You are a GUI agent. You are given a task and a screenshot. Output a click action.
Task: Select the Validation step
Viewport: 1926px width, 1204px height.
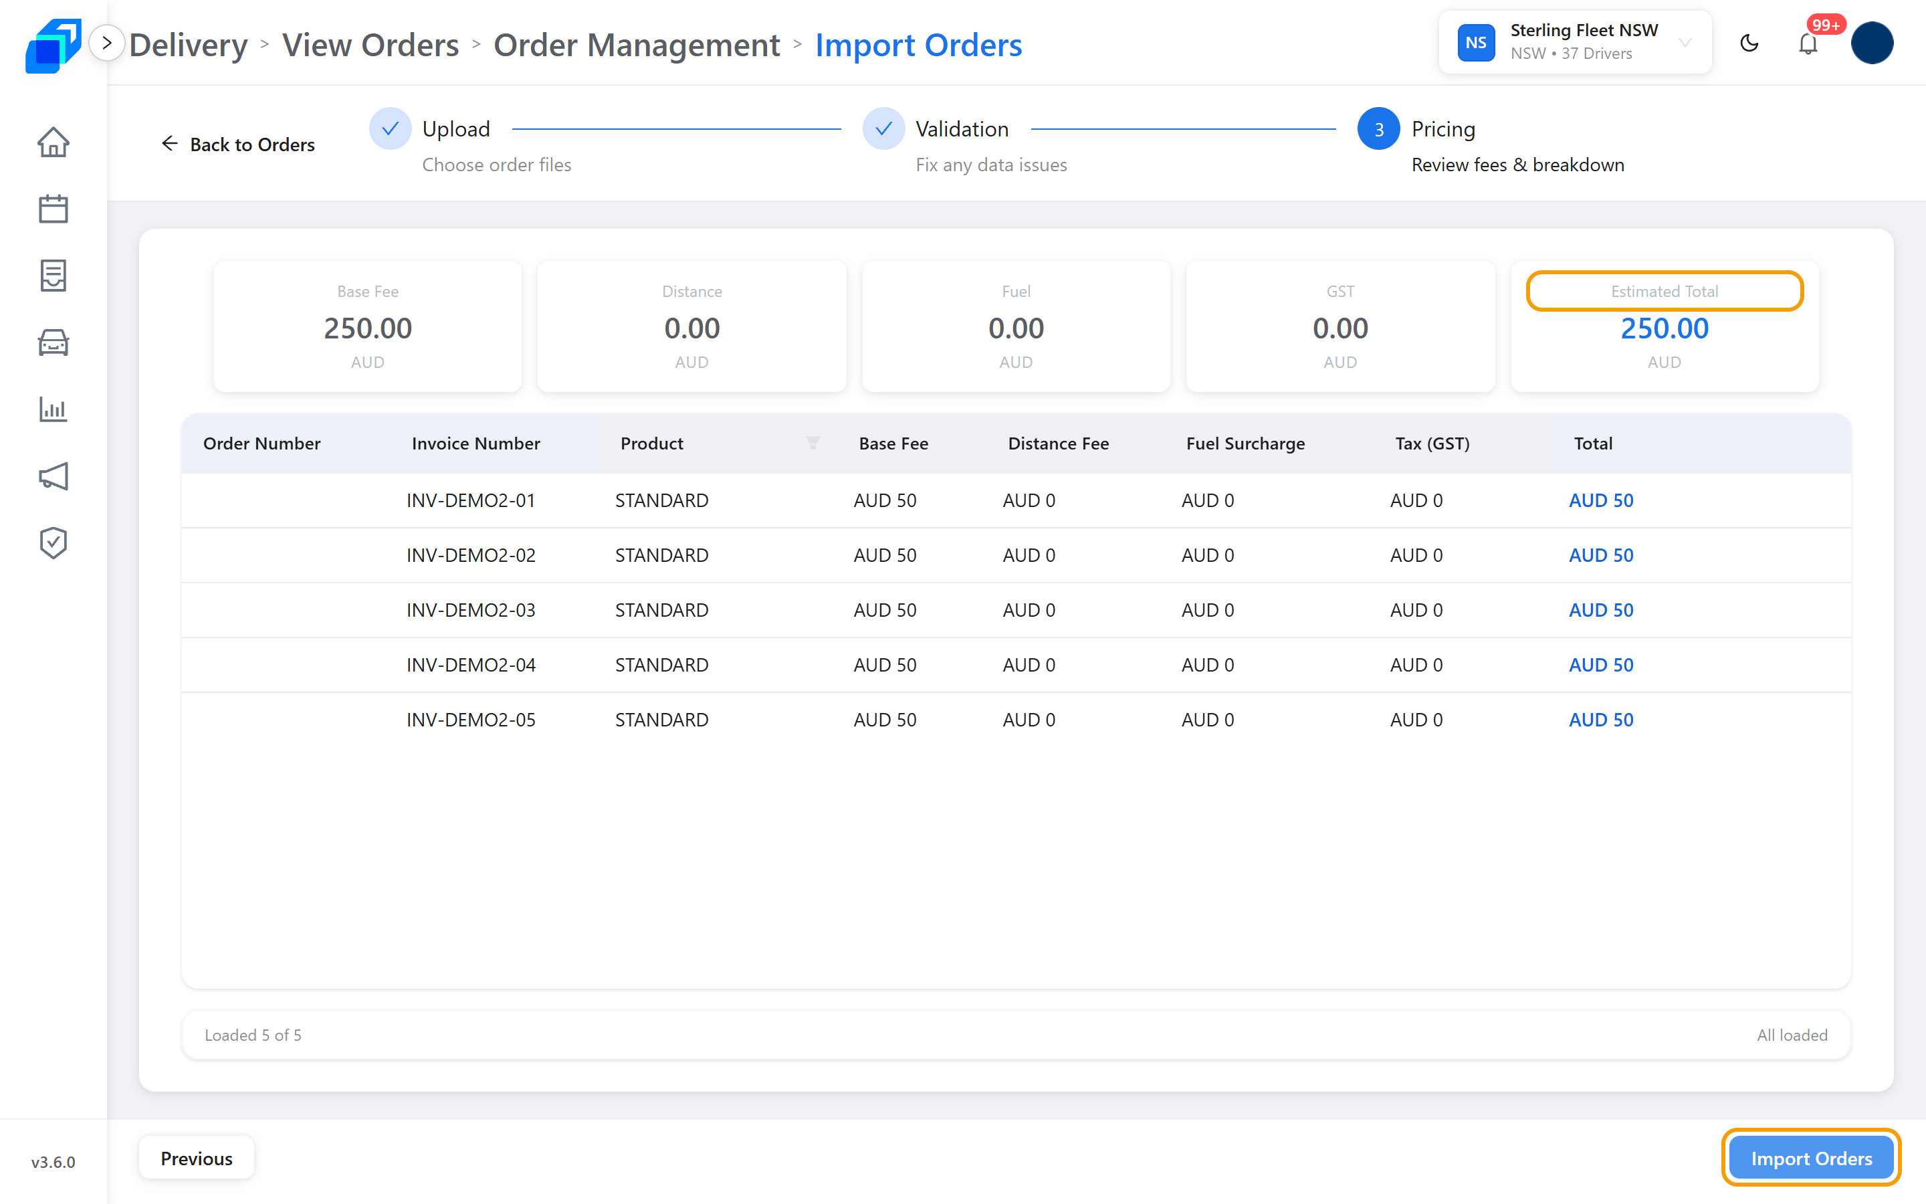coord(962,129)
